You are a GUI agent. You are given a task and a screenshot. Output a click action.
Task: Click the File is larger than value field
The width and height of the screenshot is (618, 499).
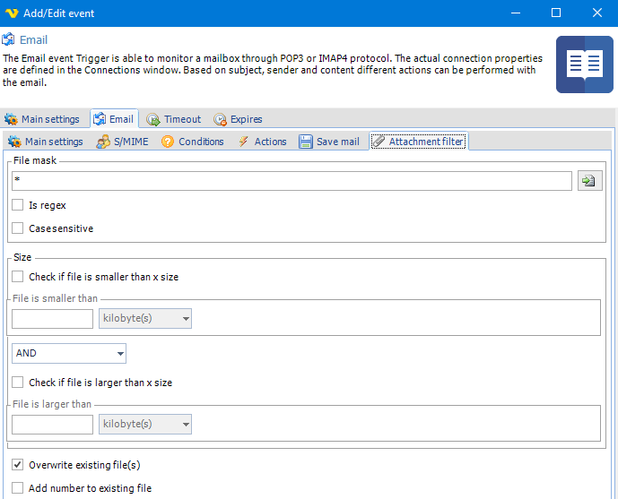coord(52,424)
